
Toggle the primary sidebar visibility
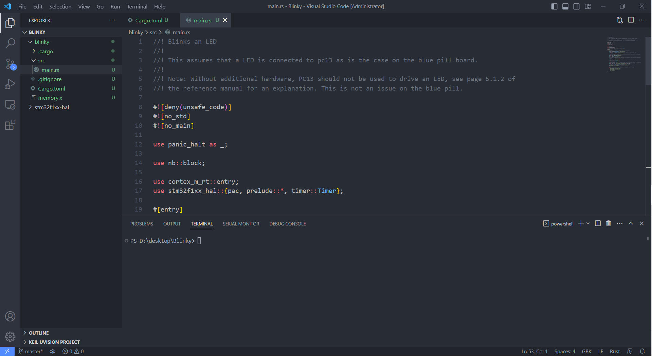(554, 6)
